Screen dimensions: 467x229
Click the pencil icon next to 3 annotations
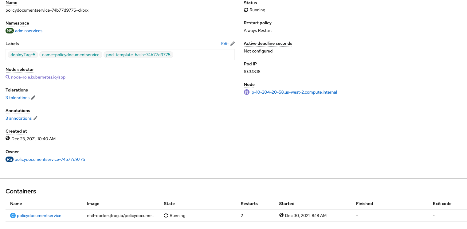point(35,118)
